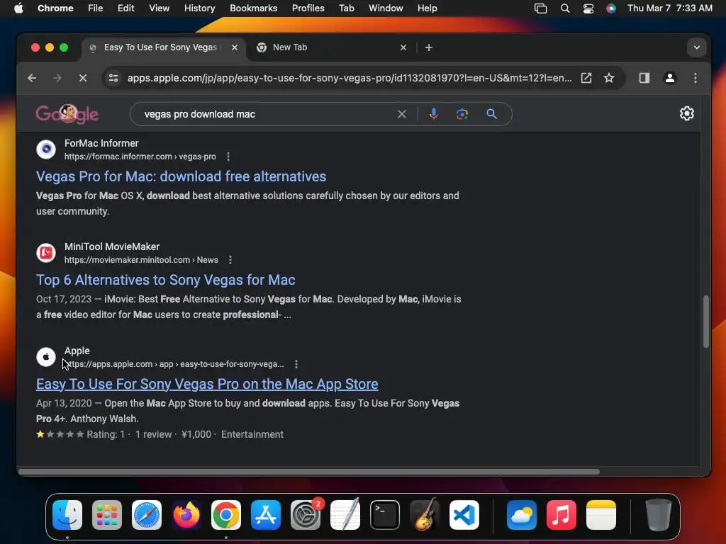Switch to the New Tab tab
The width and height of the screenshot is (726, 544).
tap(331, 47)
